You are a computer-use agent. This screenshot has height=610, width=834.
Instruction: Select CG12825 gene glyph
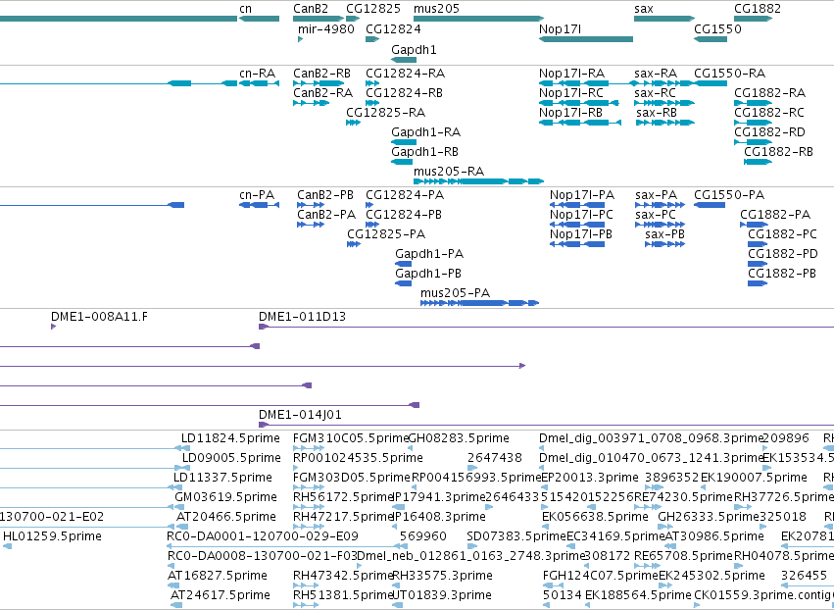point(353,19)
